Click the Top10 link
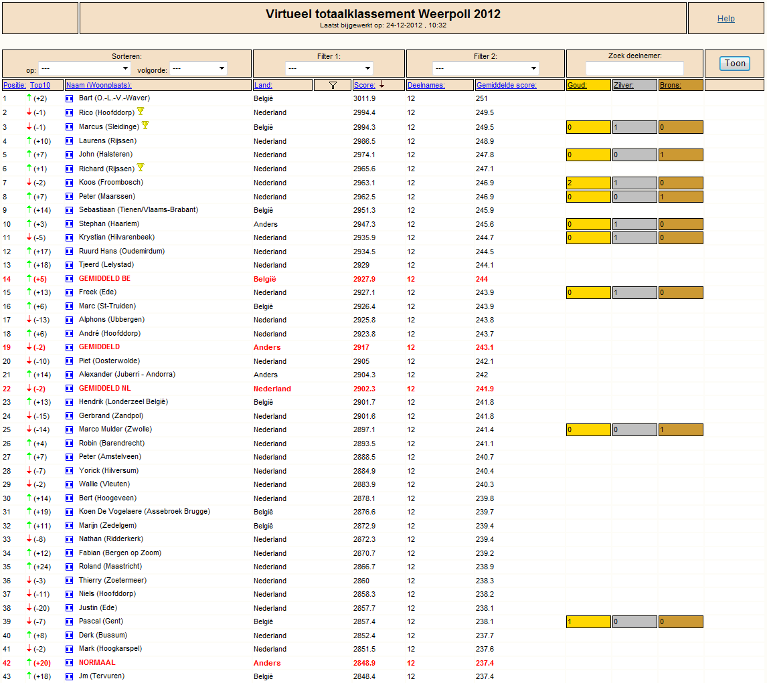This screenshot has height=683, width=767. [40, 85]
